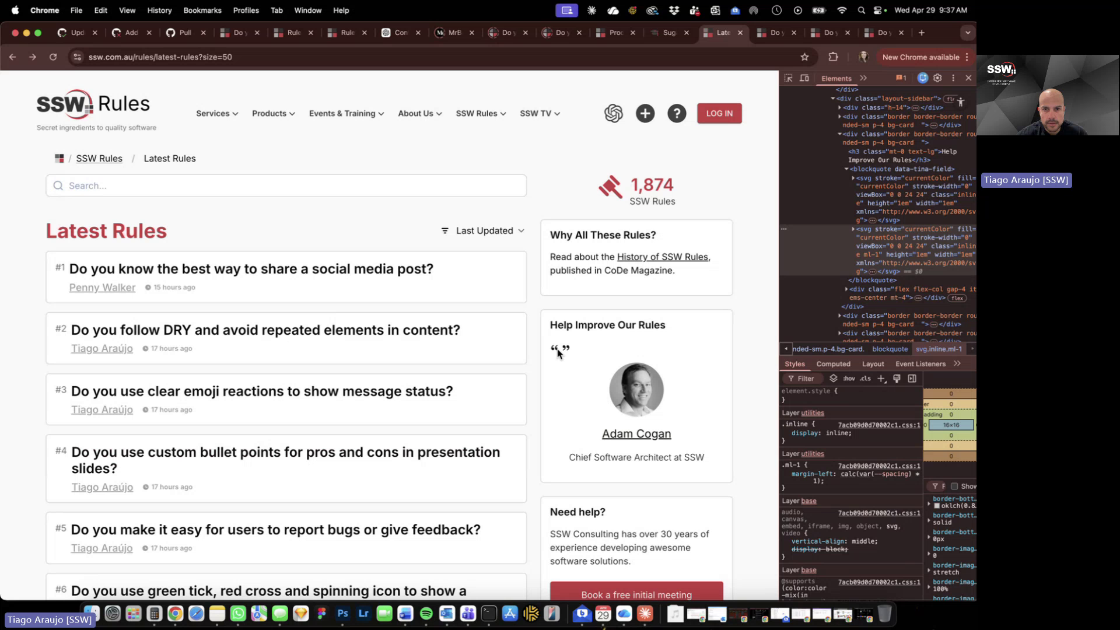Open Terminal from the Dock
This screenshot has width=1120, height=630.
pos(489,614)
